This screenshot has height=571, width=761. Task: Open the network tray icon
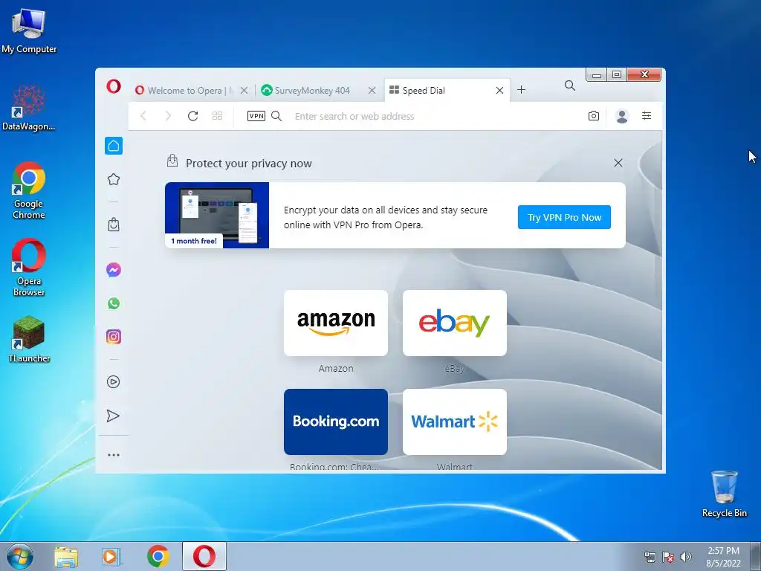650,557
